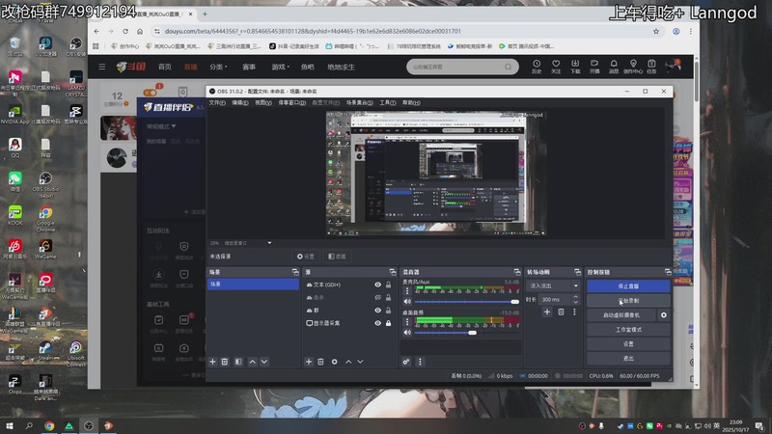Open the Windows Start button
772x434 pixels.
click(10, 425)
